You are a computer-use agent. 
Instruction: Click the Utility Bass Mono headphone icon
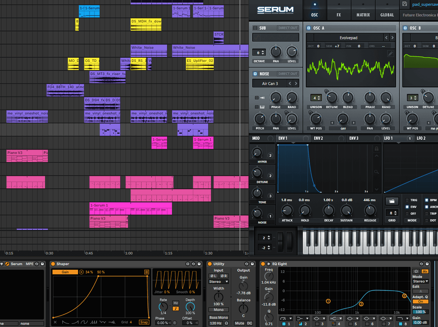[227, 323]
